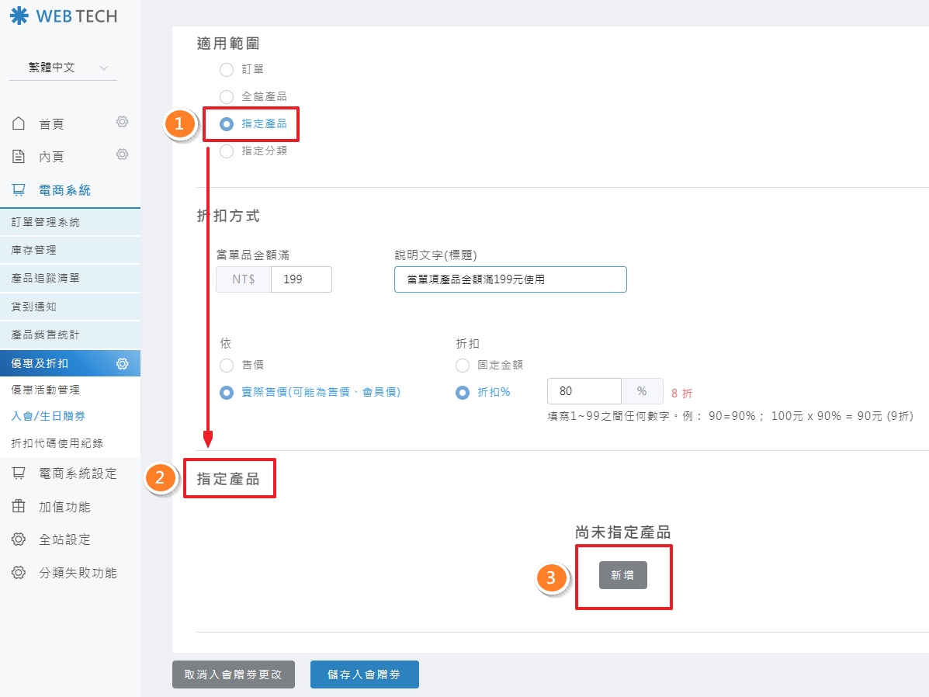Image resolution: width=929 pixels, height=697 pixels.
Task: Select the 訂單 radio option
Action: point(227,70)
